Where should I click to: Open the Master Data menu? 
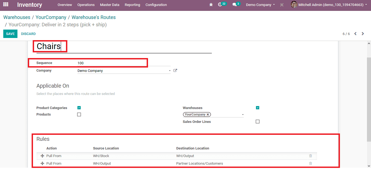click(x=110, y=5)
